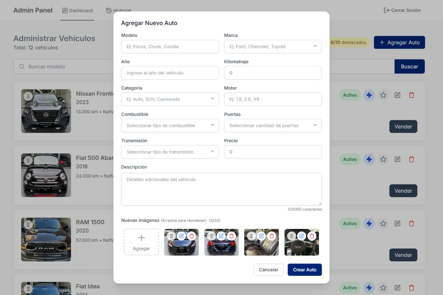Click drag handle on RAM 1500 thumbnail
This screenshot has width=443, height=295.
pos(28,225)
